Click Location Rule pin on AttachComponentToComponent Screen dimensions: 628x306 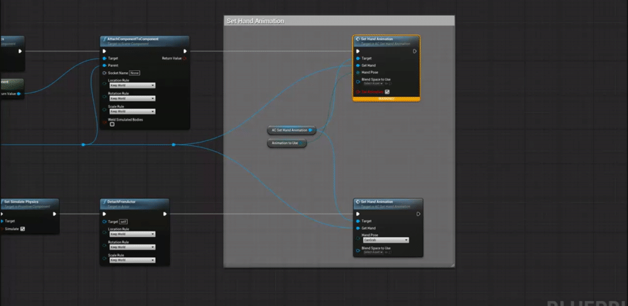[104, 83]
